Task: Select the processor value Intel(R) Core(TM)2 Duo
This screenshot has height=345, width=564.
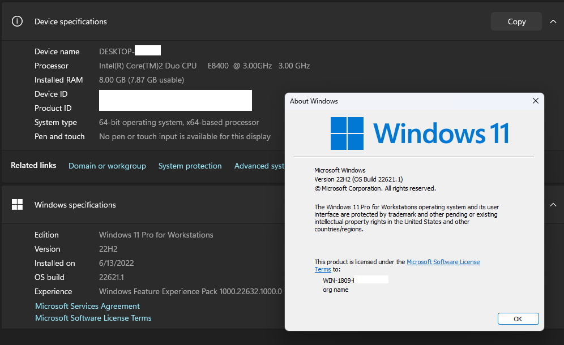Action: point(204,66)
